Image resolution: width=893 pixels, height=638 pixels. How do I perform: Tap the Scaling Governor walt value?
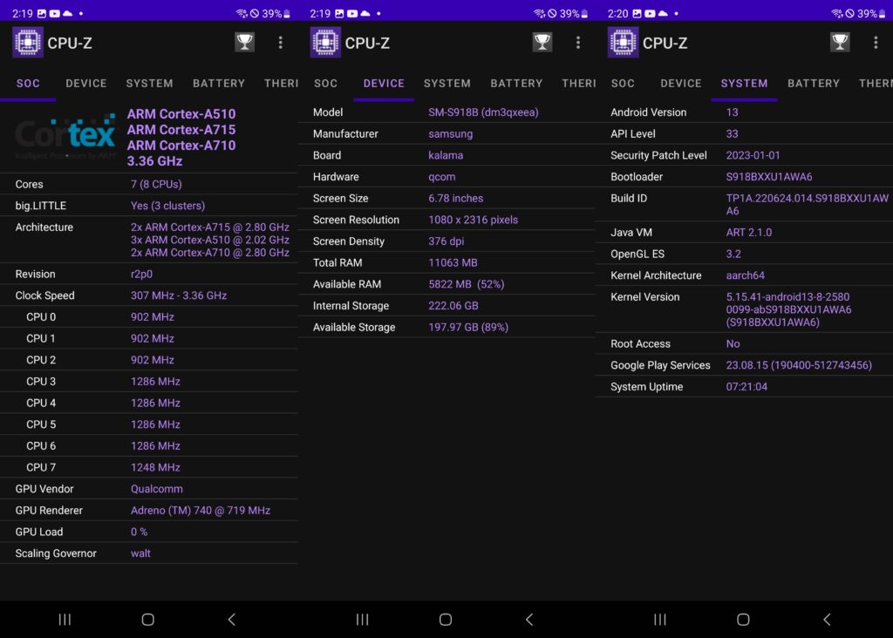click(x=140, y=553)
